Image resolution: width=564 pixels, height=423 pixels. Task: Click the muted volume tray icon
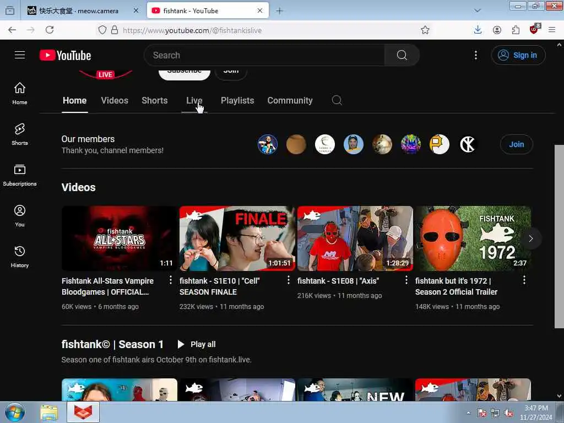508,413
